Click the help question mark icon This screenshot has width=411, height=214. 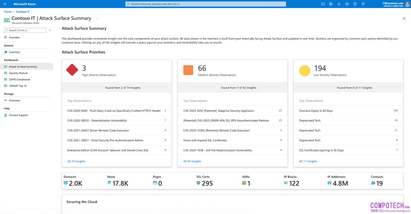tap(355, 4)
